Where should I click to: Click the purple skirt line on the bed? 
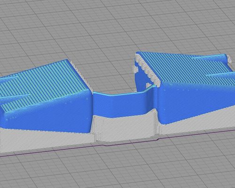(117, 143)
